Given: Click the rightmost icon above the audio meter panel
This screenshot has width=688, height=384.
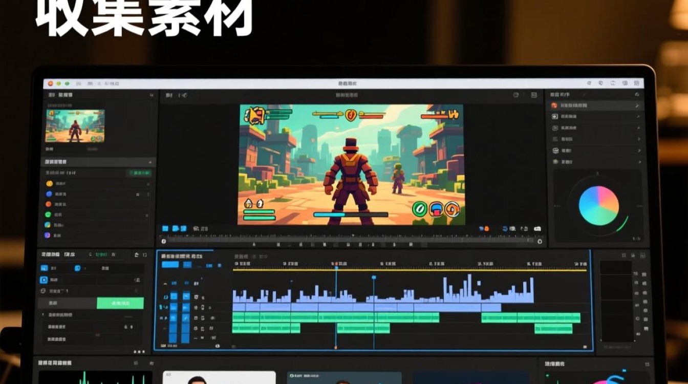Looking at the screenshot, I should click(x=641, y=254).
